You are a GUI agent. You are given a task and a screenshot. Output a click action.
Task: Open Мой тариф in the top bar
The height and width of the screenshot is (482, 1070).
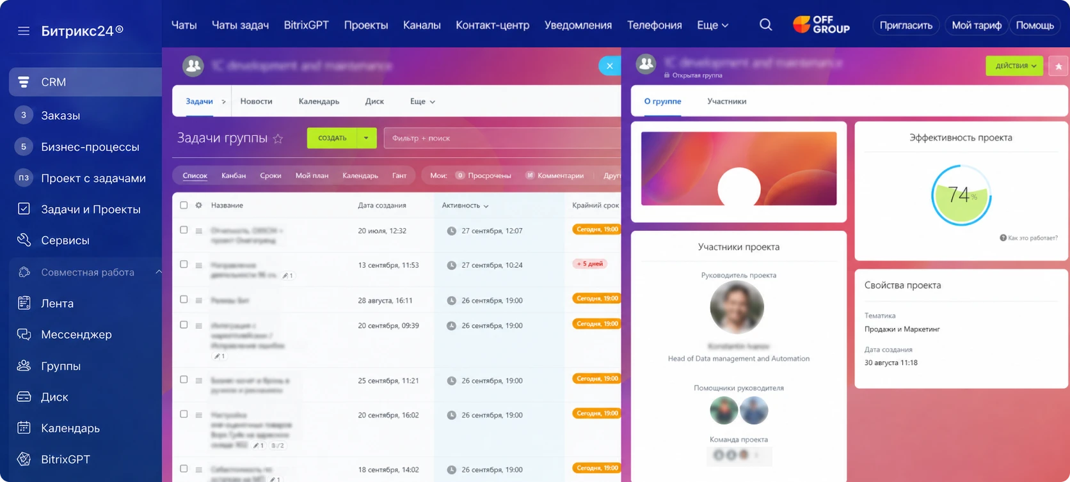977,25
